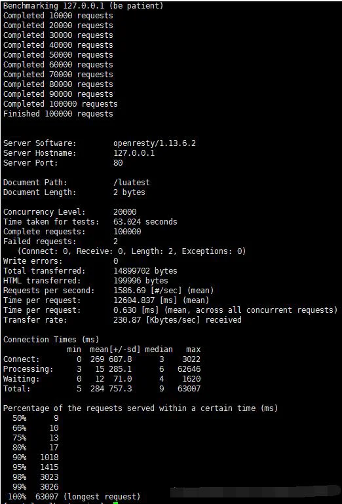This screenshot has height=504, width=342.
Task: Select the Waiting row label
Action: [21, 379]
